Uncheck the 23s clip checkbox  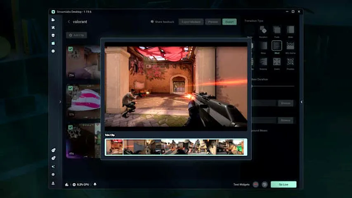(71, 49)
